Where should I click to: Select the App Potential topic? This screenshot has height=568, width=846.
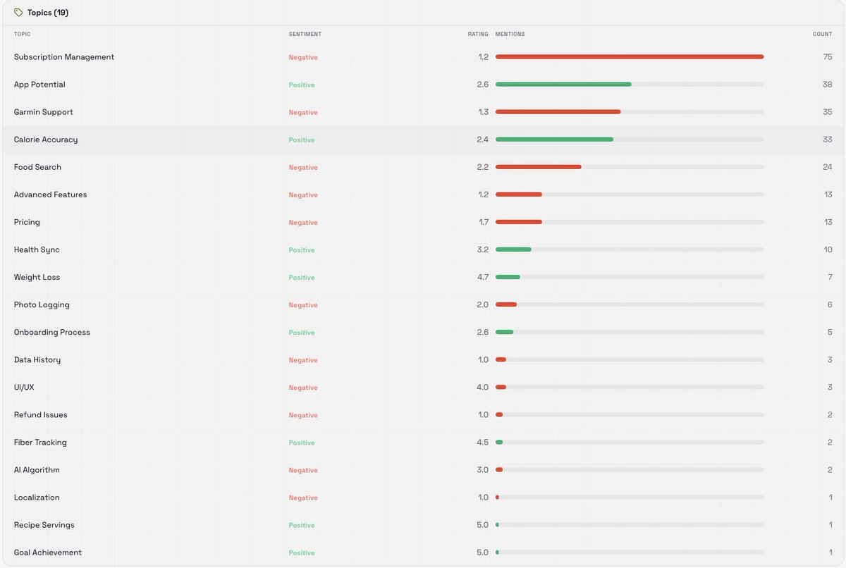tap(39, 85)
